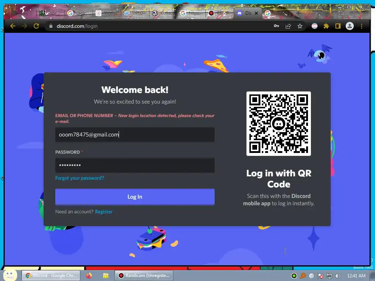Switch to the Collab tab
375x281 pixels.
(163, 13)
